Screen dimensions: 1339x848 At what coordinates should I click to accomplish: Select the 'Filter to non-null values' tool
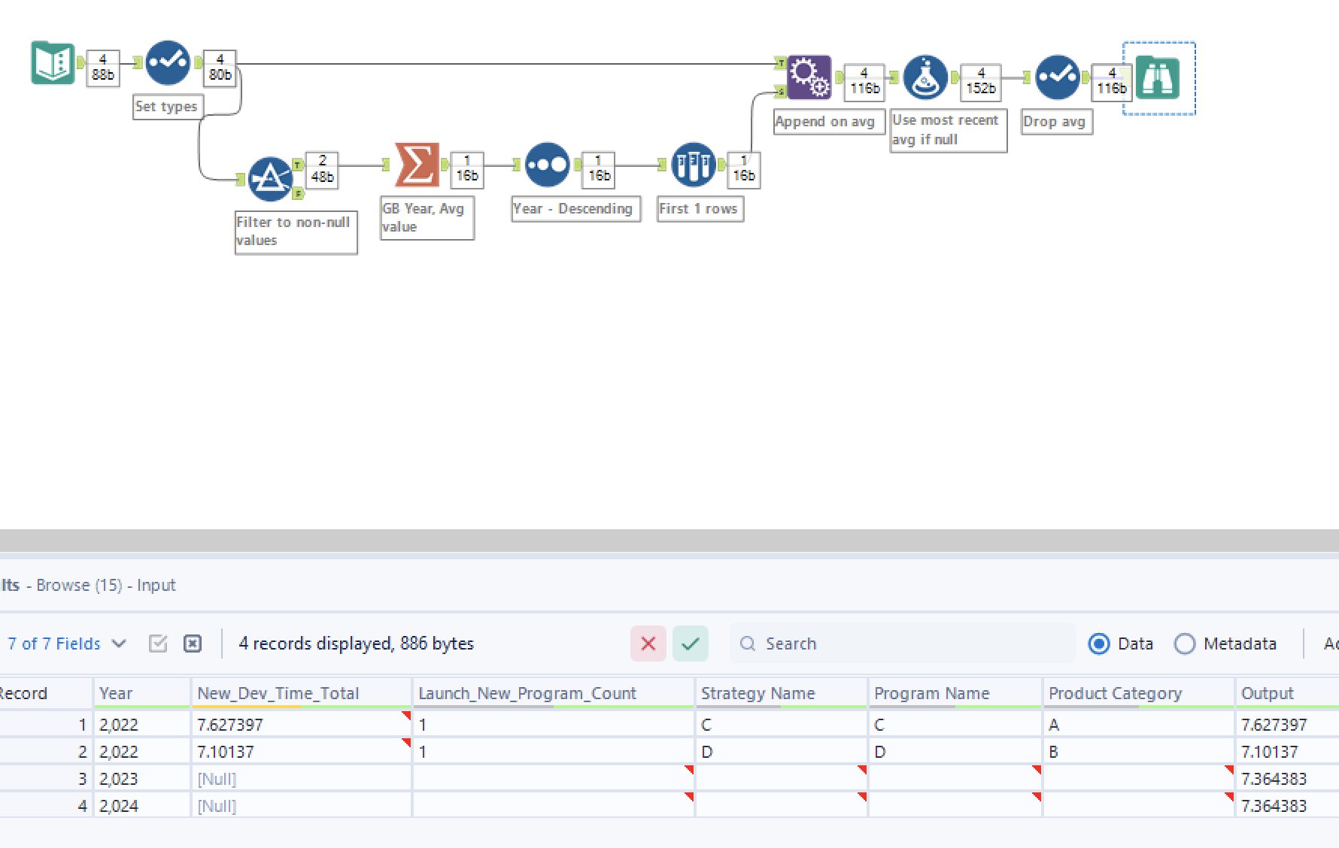tap(271, 178)
